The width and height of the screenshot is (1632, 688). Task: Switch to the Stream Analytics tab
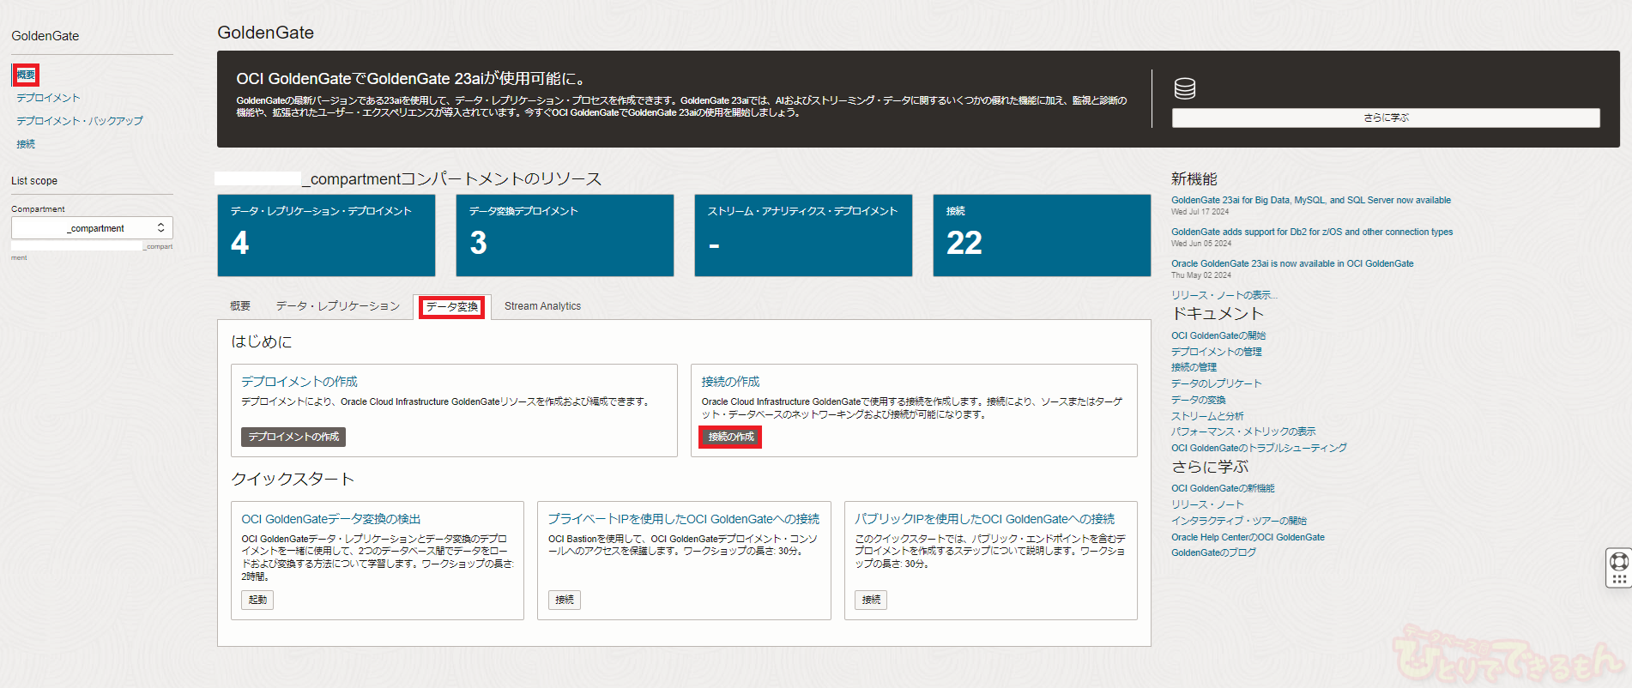pos(542,306)
